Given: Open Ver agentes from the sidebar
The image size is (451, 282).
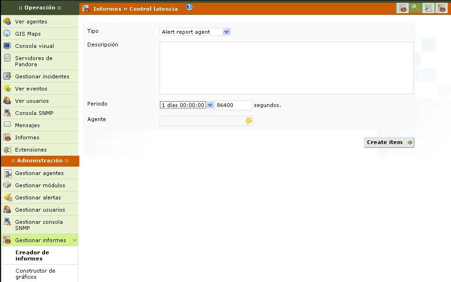Looking at the screenshot, I should click(31, 22).
